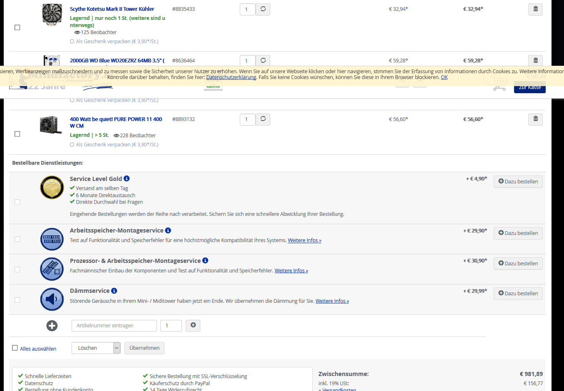The width and height of the screenshot is (564, 391).
Task: Delete 2000GB WD Blue from cart
Action: 535,60
